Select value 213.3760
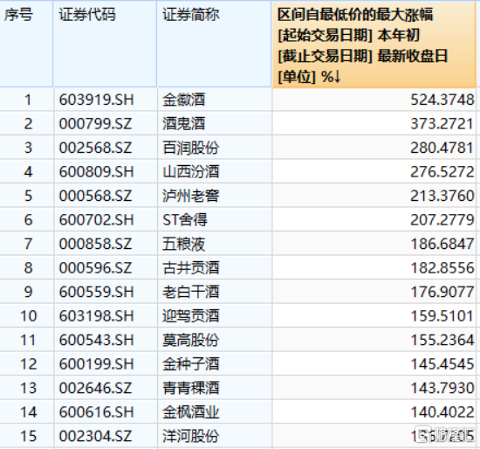480x449 pixels. 442,196
